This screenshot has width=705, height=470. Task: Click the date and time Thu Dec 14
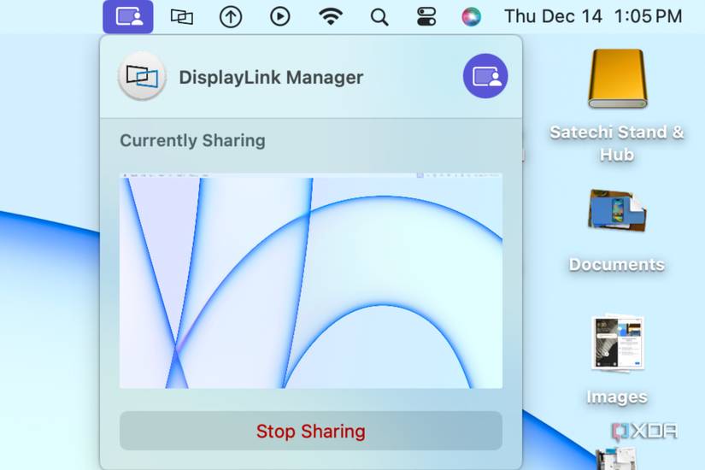[593, 16]
